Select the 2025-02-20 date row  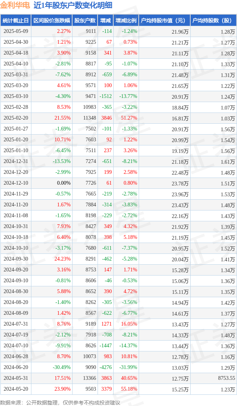tap(118, 118)
